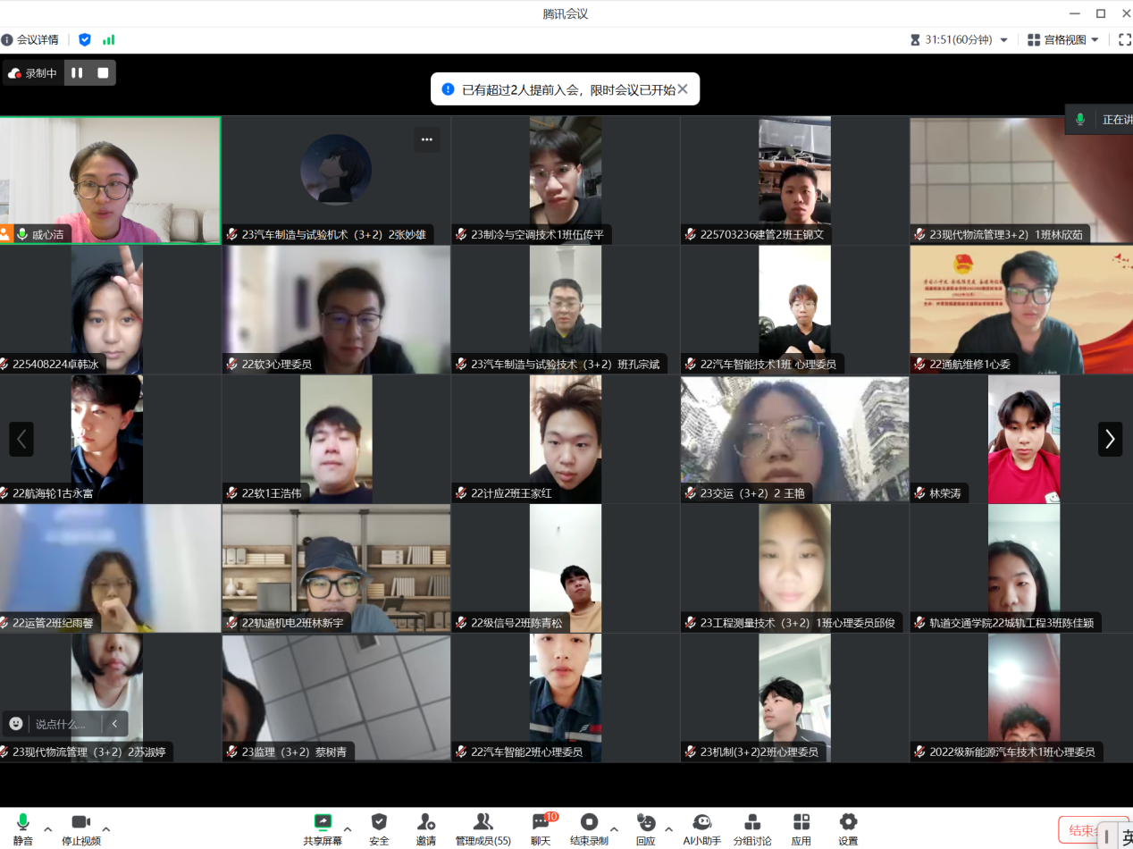
Task: Open Meeting Details (会议详情)
Action: [30, 39]
